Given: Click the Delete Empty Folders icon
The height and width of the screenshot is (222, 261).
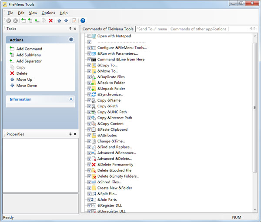Looking at the screenshot, I should 94,176.
